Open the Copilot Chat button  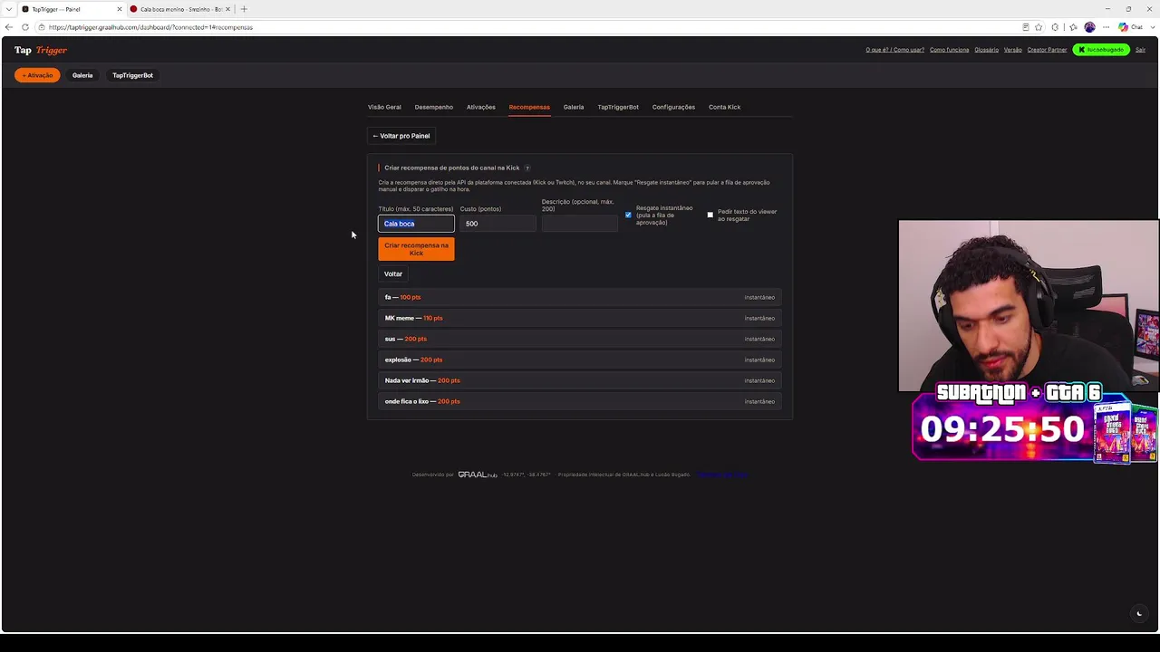[1131, 27]
